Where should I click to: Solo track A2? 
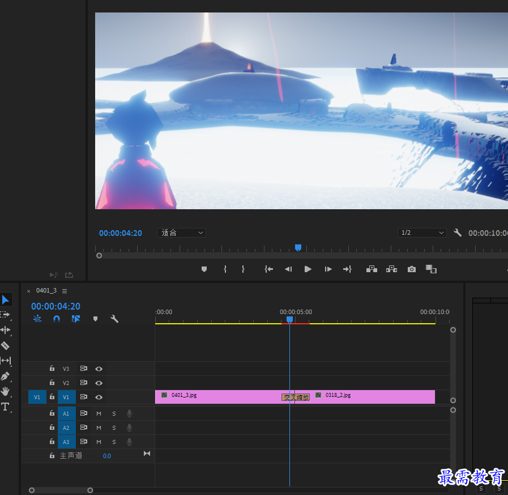pos(114,428)
